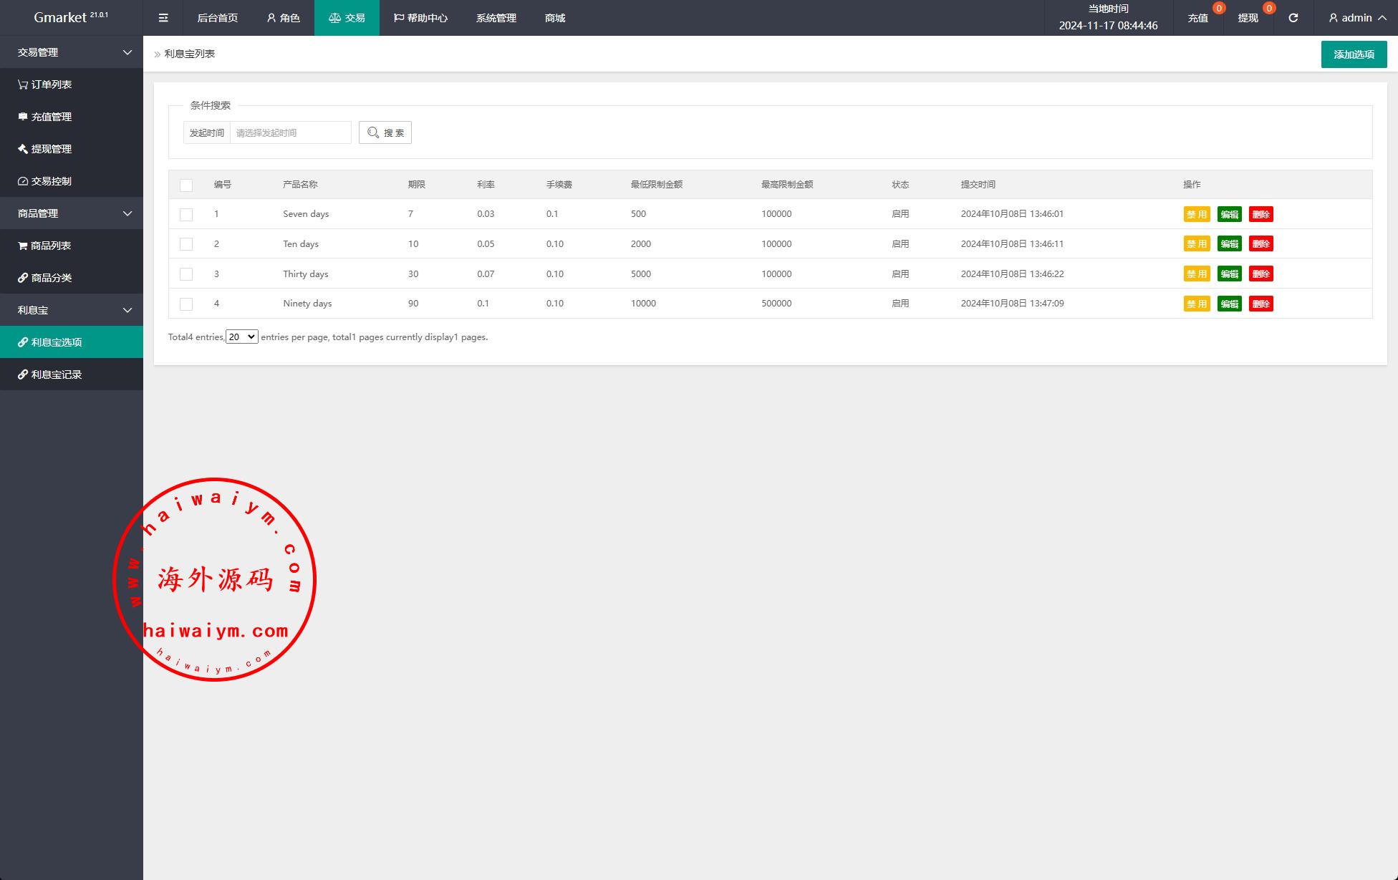Select the Ninety days row checkbox

186,304
